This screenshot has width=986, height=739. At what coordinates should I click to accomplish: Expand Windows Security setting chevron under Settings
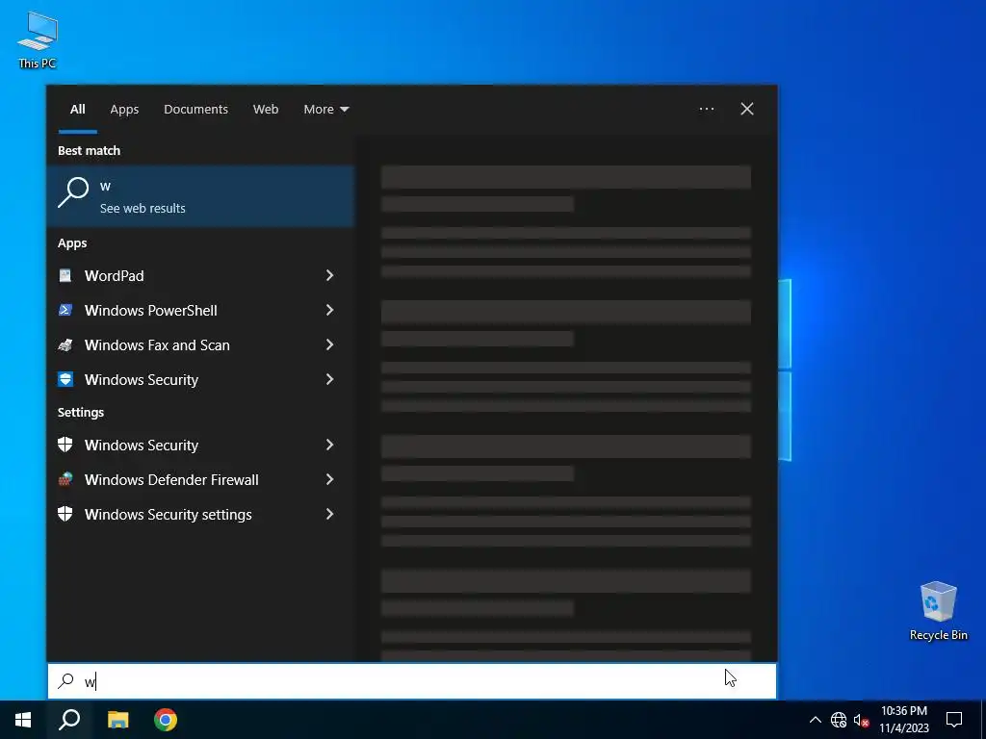tap(329, 445)
